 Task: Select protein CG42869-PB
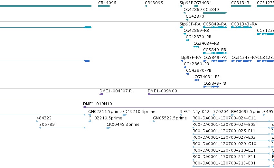[x=185, y=67]
